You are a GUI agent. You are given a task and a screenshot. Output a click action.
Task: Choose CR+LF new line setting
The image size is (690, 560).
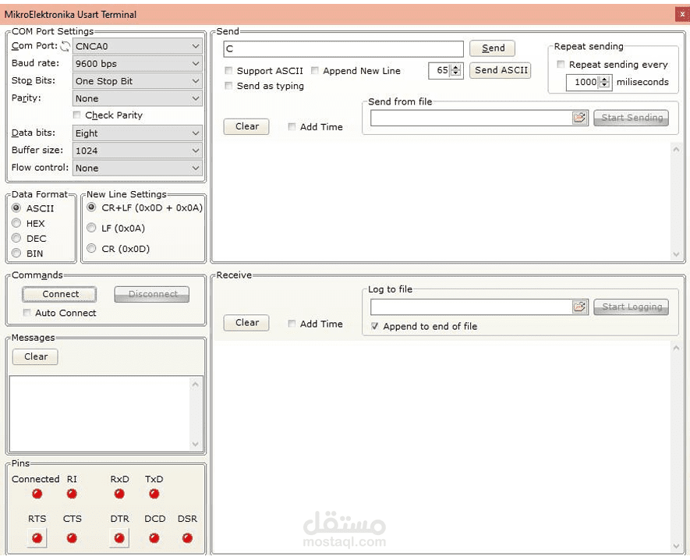[x=91, y=207]
